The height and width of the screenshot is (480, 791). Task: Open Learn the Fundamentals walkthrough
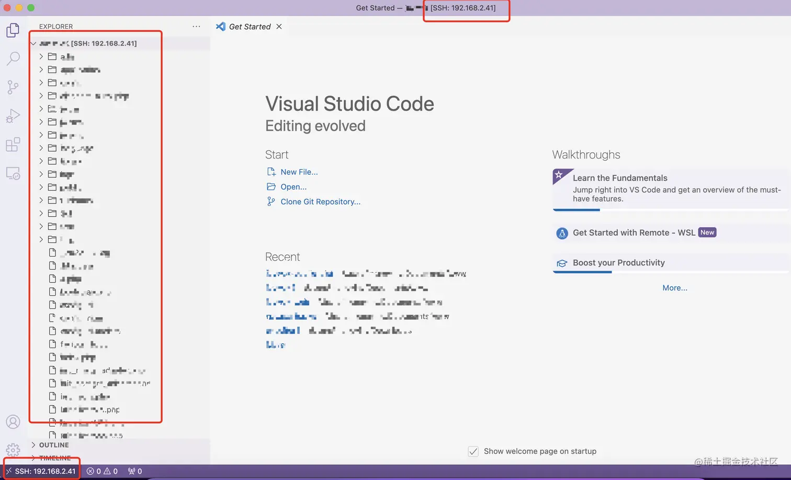(670, 189)
